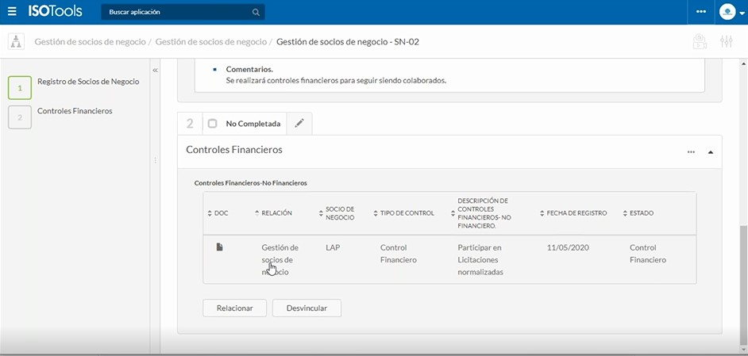This screenshot has height=356, width=748.
Task: Open Controles Financieros section options dots
Action: (691, 151)
